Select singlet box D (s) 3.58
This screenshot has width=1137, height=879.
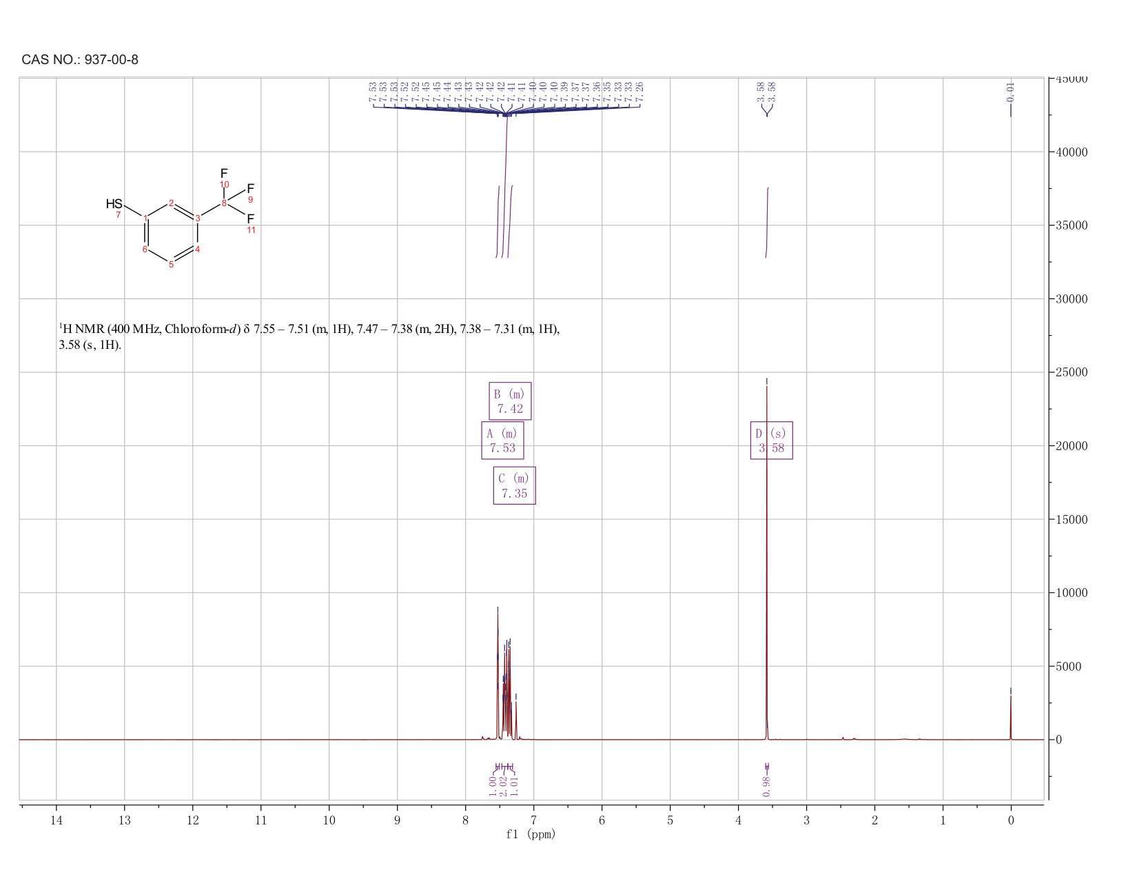[x=772, y=441]
